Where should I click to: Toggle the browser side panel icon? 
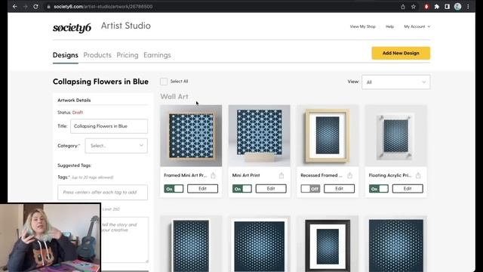coord(448,7)
